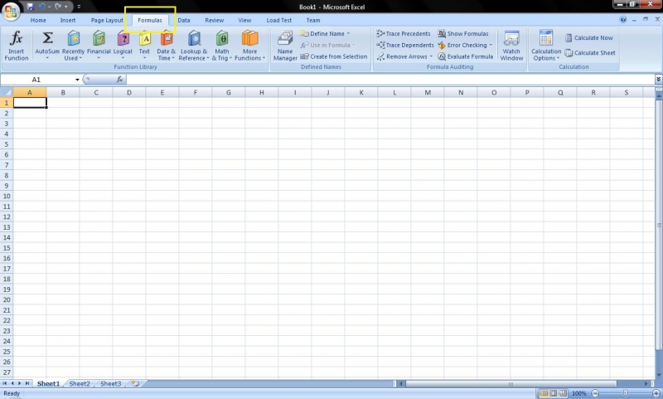Switch to Page Break Preview in status bar

point(564,393)
